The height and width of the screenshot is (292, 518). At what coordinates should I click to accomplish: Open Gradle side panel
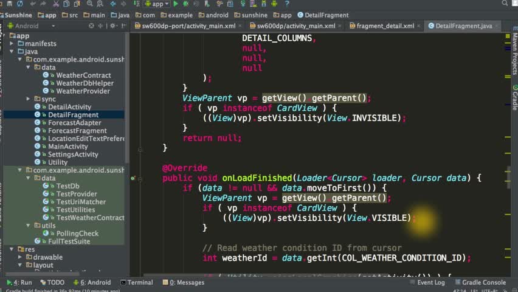click(x=515, y=97)
